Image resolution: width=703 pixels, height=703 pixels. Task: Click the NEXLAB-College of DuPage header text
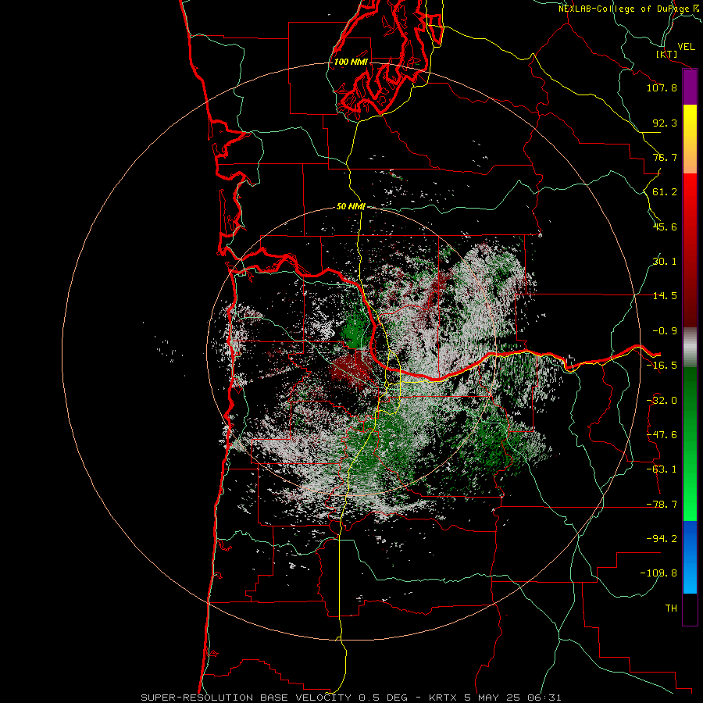coord(630,9)
